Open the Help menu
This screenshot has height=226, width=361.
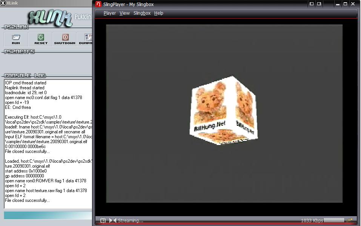tap(159, 13)
